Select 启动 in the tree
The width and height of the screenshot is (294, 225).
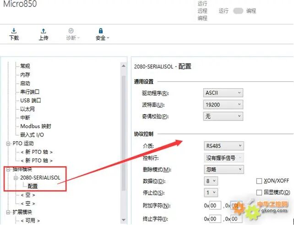click(25, 83)
